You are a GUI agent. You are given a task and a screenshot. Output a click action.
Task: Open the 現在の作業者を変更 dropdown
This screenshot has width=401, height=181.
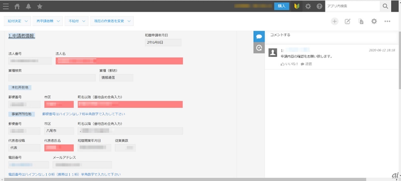(112, 21)
